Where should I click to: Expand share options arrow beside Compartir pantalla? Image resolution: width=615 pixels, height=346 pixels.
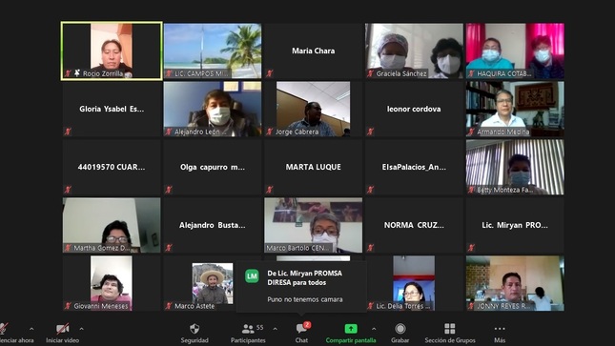(x=374, y=329)
